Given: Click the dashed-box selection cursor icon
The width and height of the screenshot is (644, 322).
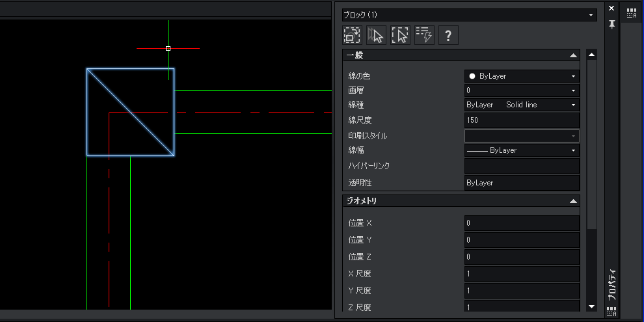Looking at the screenshot, I should click(400, 35).
